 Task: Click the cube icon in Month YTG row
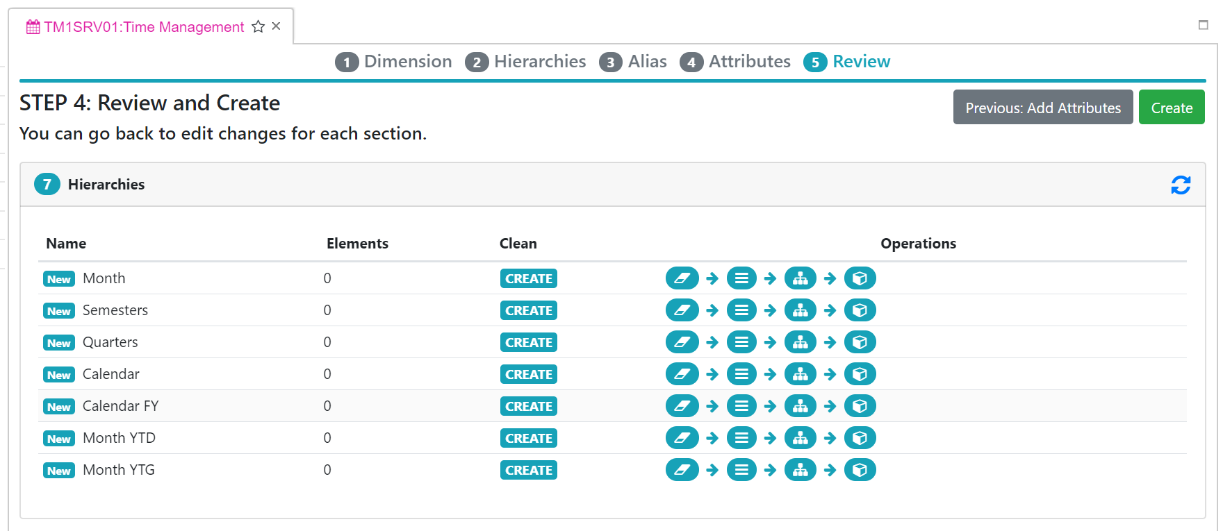(x=860, y=470)
